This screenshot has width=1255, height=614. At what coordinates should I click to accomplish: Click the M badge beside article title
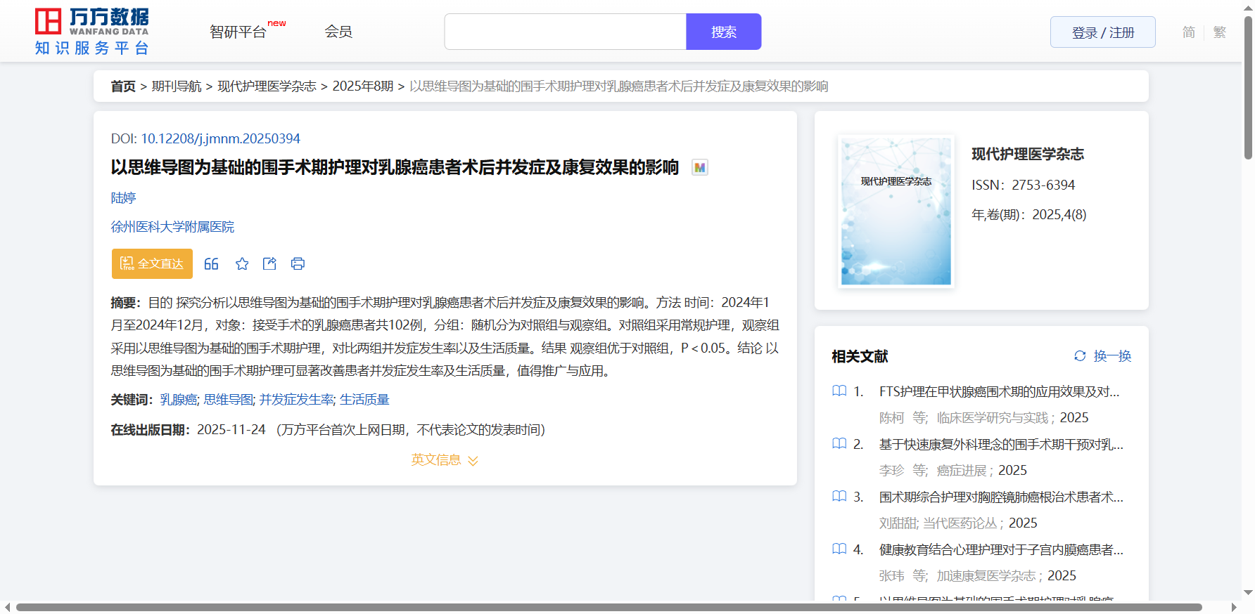(699, 167)
